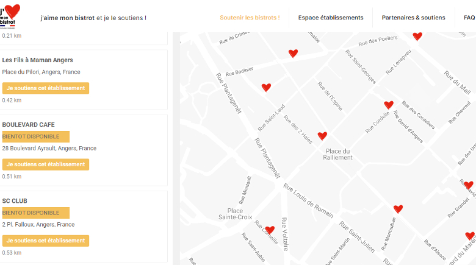Click the heart marker right of Rue Grandet label
This screenshot has height=268, width=476.
point(468,185)
